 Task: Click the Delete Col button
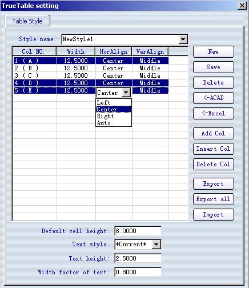click(x=214, y=164)
